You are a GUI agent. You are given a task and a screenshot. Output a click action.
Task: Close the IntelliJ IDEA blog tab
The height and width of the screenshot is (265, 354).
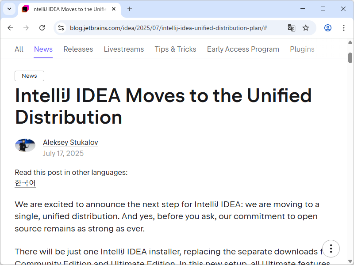point(113,9)
